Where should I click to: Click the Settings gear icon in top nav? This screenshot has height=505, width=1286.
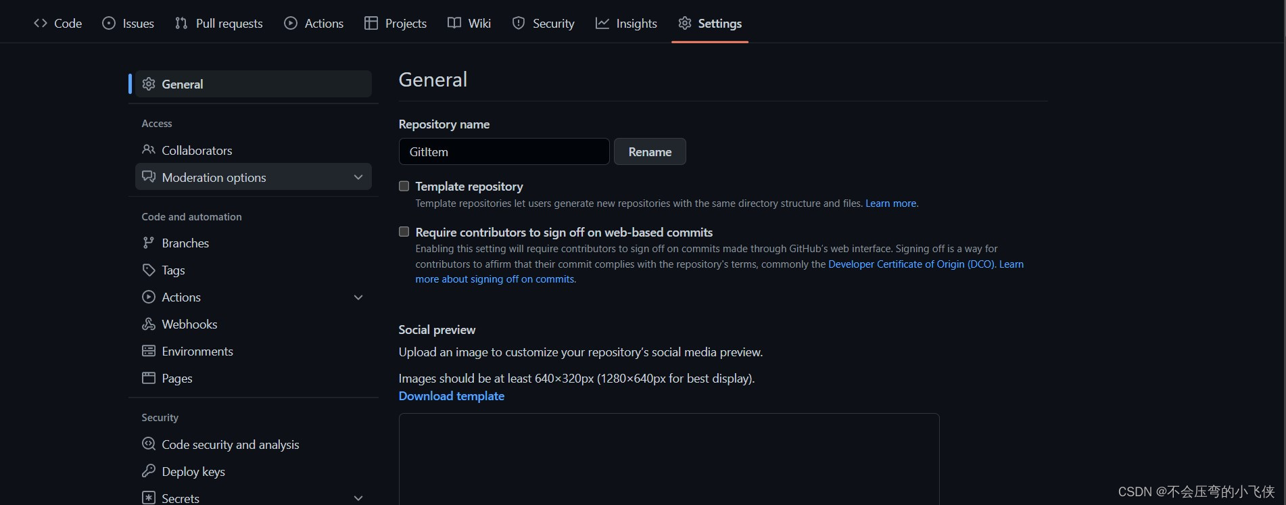coord(685,23)
